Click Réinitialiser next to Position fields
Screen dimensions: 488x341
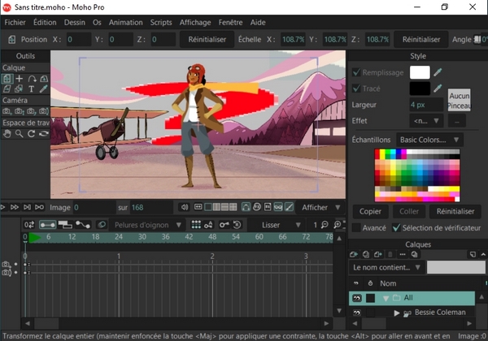point(207,40)
